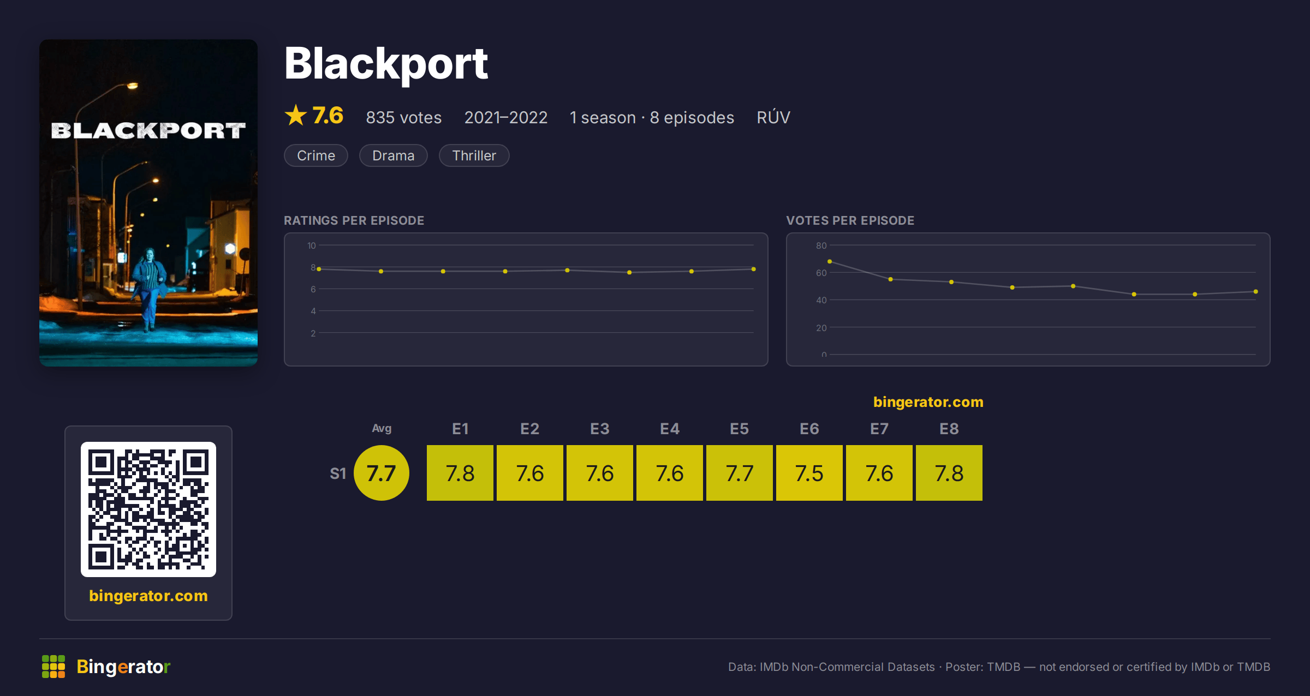This screenshot has width=1310, height=696.
Task: Click the E1 rating tile 7.8
Action: pyautogui.click(x=460, y=473)
